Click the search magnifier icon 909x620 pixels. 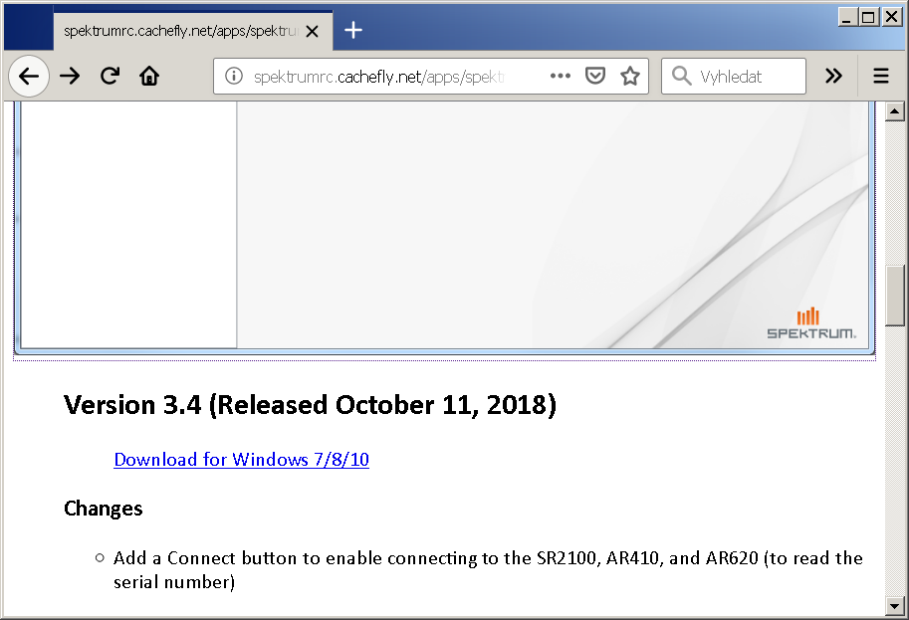681,77
